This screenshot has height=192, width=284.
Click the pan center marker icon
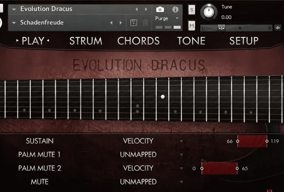221,28
